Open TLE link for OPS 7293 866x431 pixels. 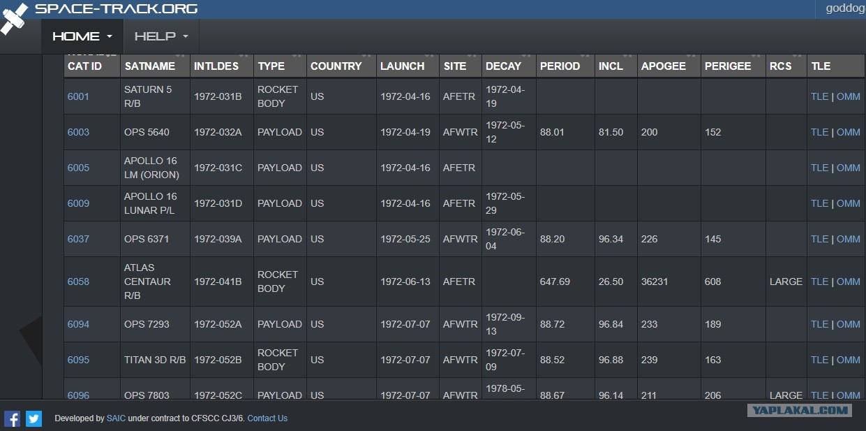(819, 324)
